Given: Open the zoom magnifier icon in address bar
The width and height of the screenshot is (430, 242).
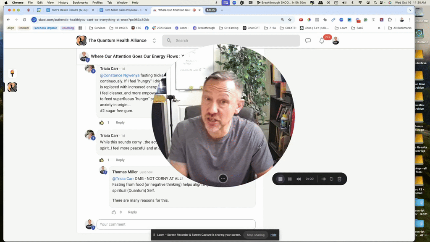Looking at the screenshot, I should [282, 20].
